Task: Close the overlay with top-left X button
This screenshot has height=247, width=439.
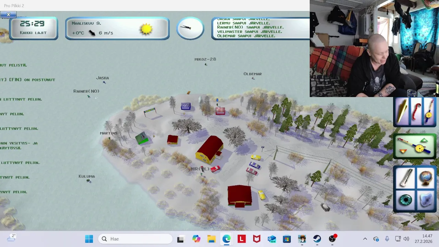Action: (8, 14)
